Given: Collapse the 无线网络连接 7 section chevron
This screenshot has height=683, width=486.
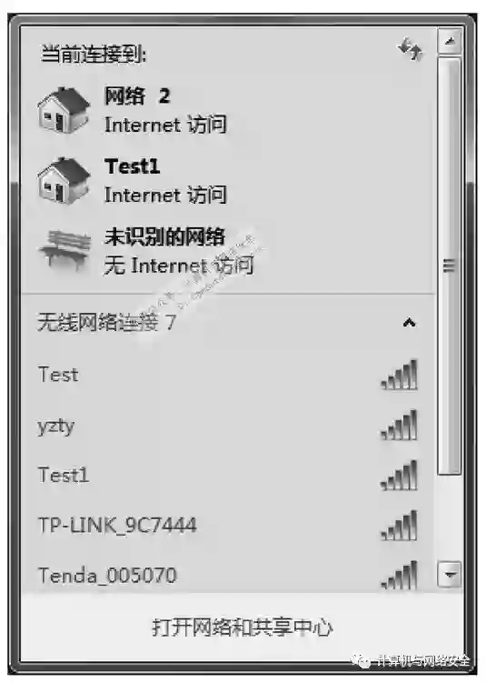Looking at the screenshot, I should pos(409,323).
